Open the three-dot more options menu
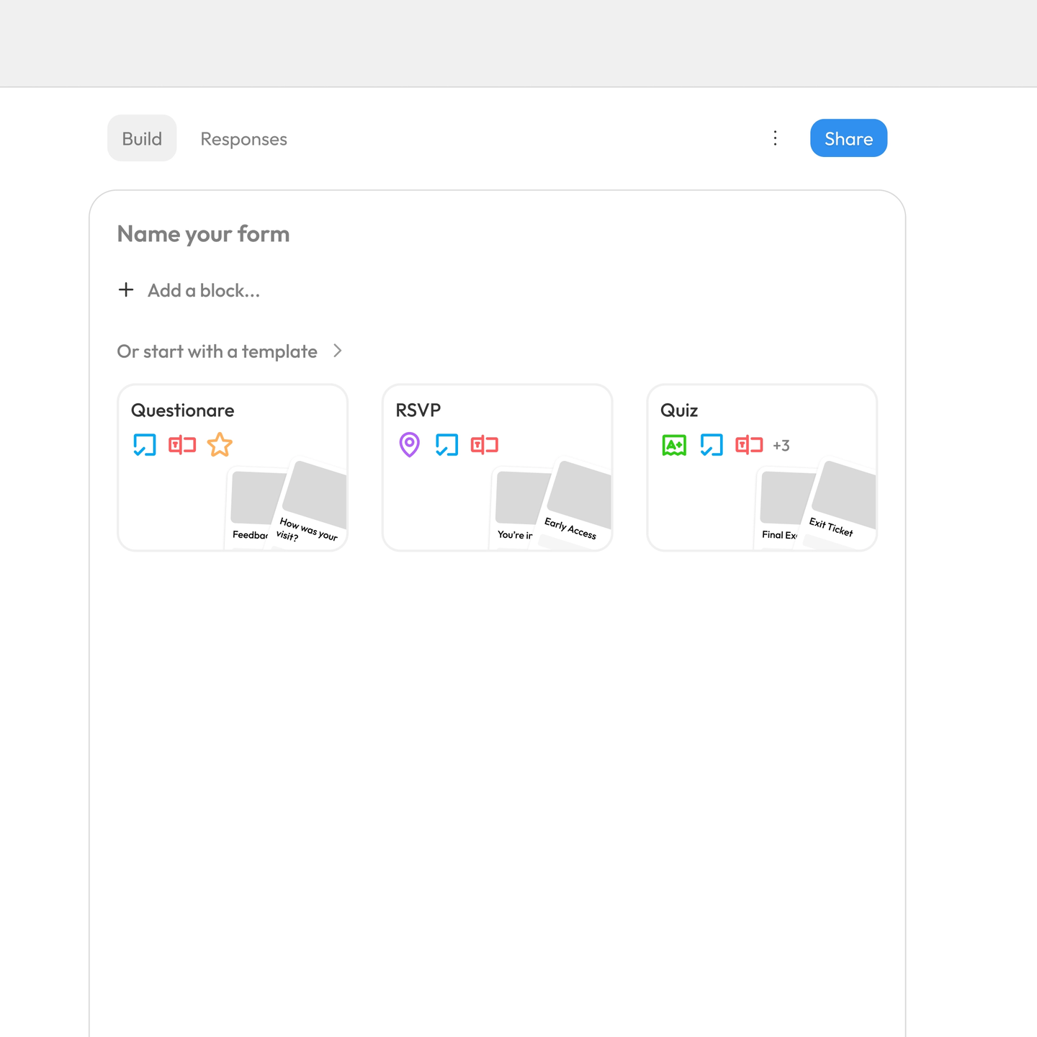The height and width of the screenshot is (1037, 1037). click(x=775, y=138)
